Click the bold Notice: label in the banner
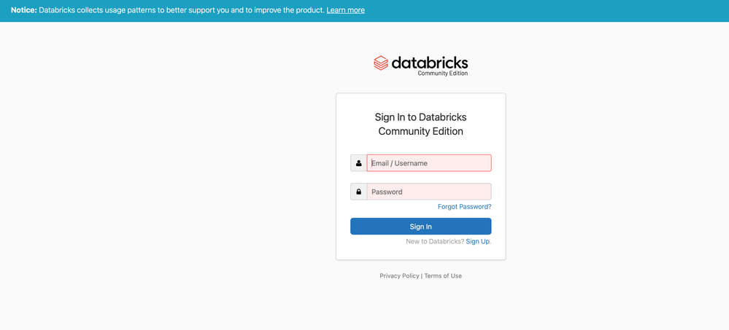 point(23,10)
